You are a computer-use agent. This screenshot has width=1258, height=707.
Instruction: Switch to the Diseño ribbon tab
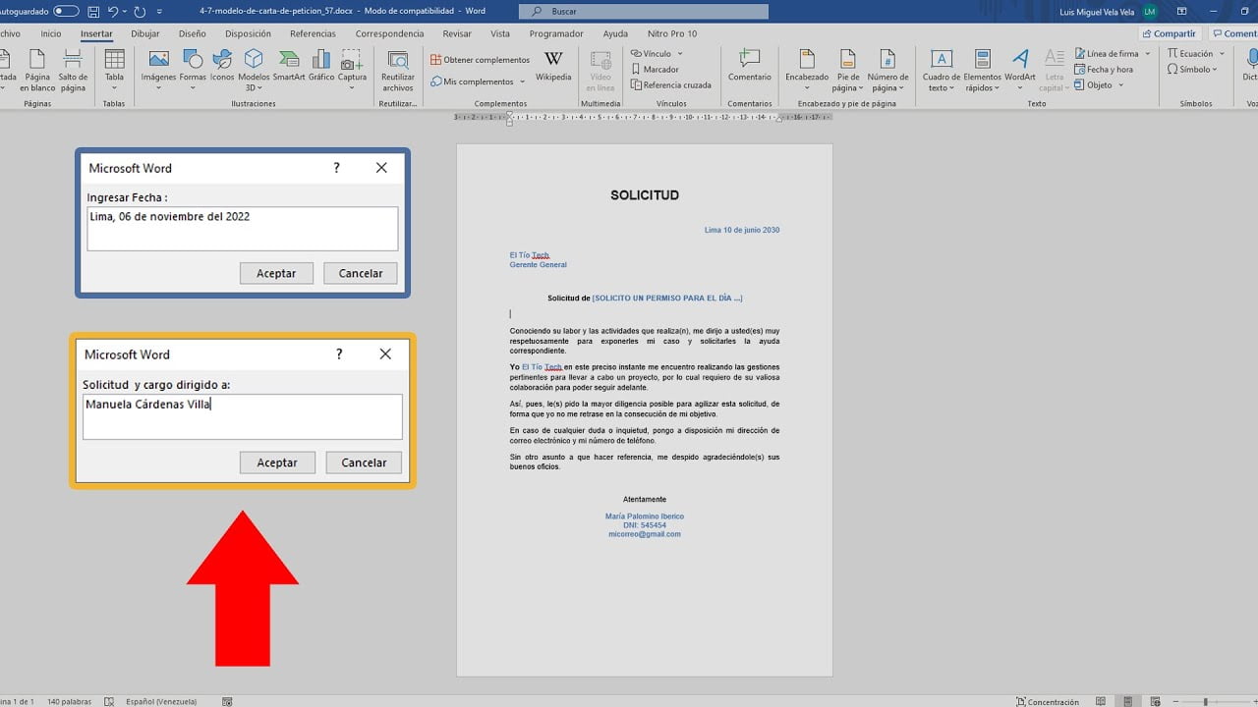coord(193,33)
